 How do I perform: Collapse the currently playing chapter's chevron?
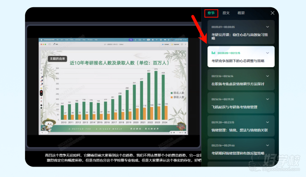click(x=267, y=53)
